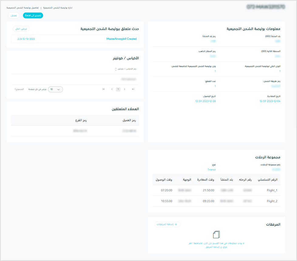The width and height of the screenshot is (297, 261).
Task: Go to next page using right chevron
Action: (x=124, y=89)
